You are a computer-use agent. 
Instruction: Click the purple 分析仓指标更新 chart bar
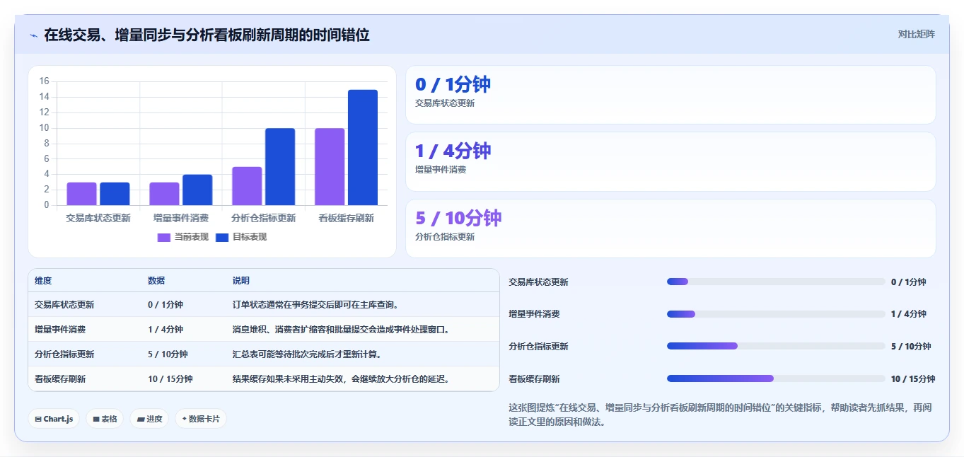(247, 186)
